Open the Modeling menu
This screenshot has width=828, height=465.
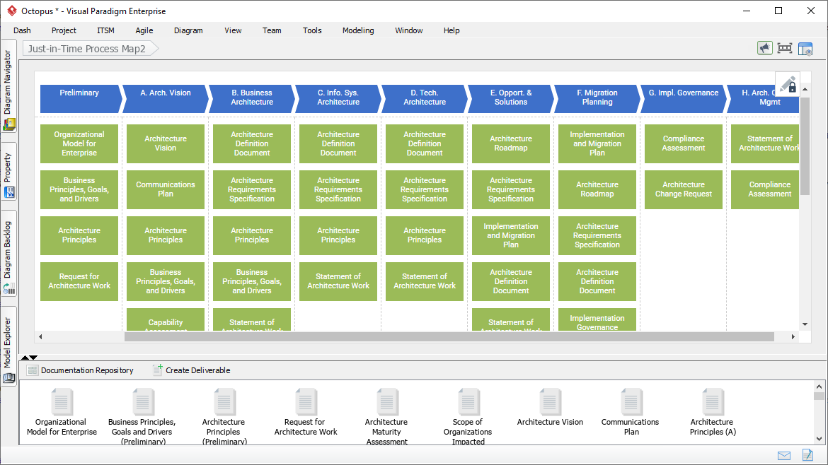click(x=357, y=30)
